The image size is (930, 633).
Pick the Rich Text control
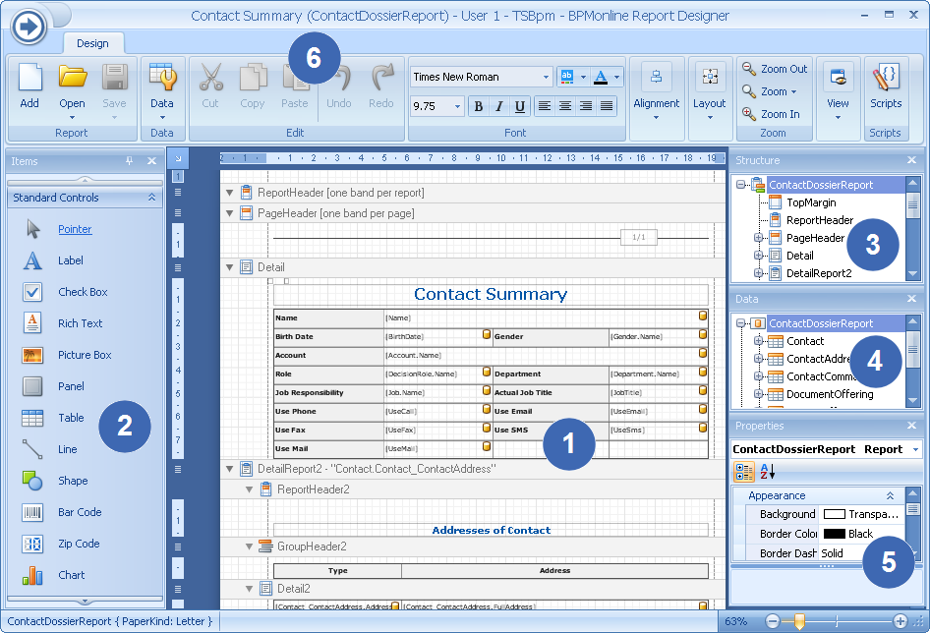point(33,323)
